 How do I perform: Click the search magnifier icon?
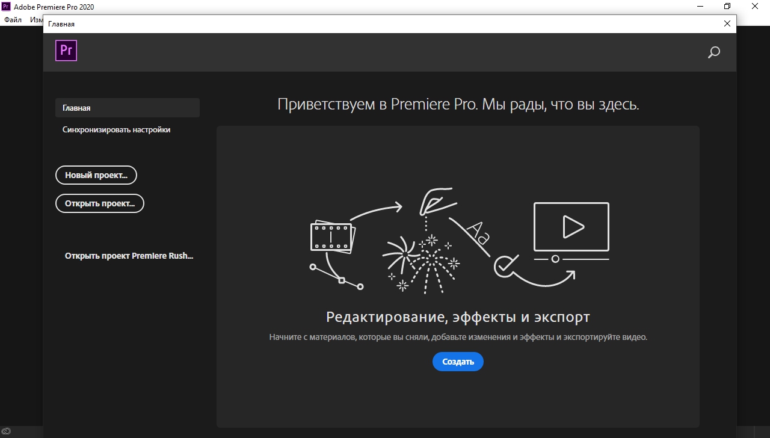(x=714, y=52)
